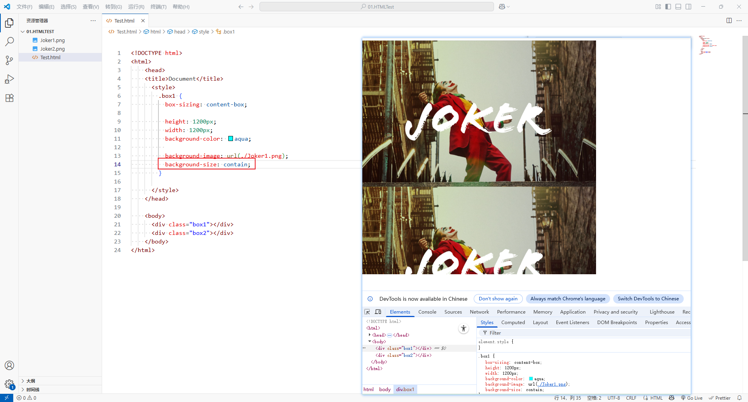
Task: Toggle the secondary side bar
Action: click(x=688, y=7)
